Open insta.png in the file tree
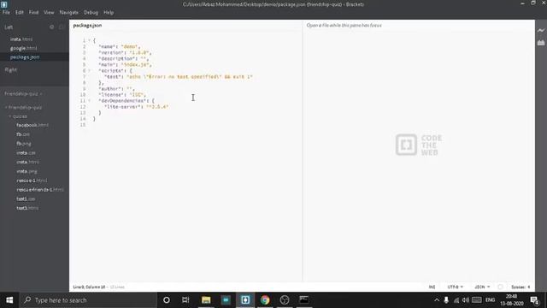The width and height of the screenshot is (547, 308). [26, 171]
